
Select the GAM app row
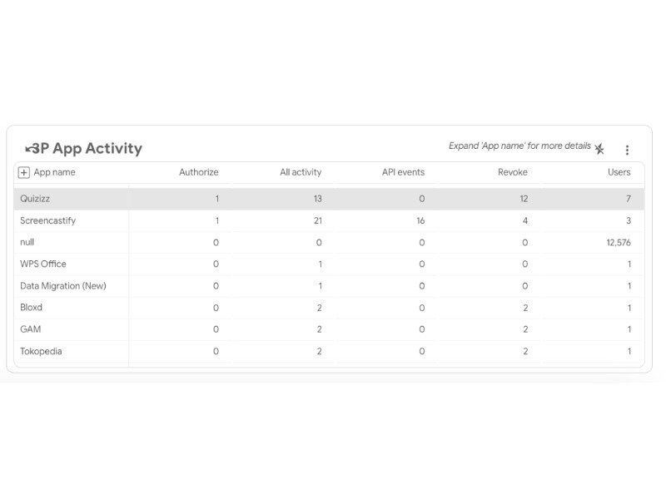pos(30,329)
